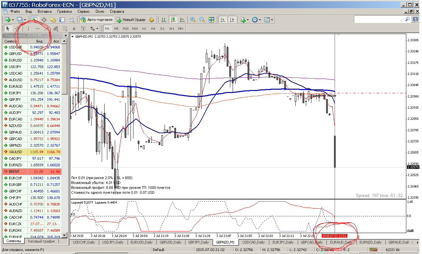Screen dimensions: 422x254
Task: Select the Cursor arrow tool
Action: [x=8, y=28]
